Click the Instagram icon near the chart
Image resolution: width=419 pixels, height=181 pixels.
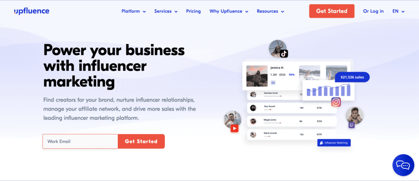tap(336, 102)
